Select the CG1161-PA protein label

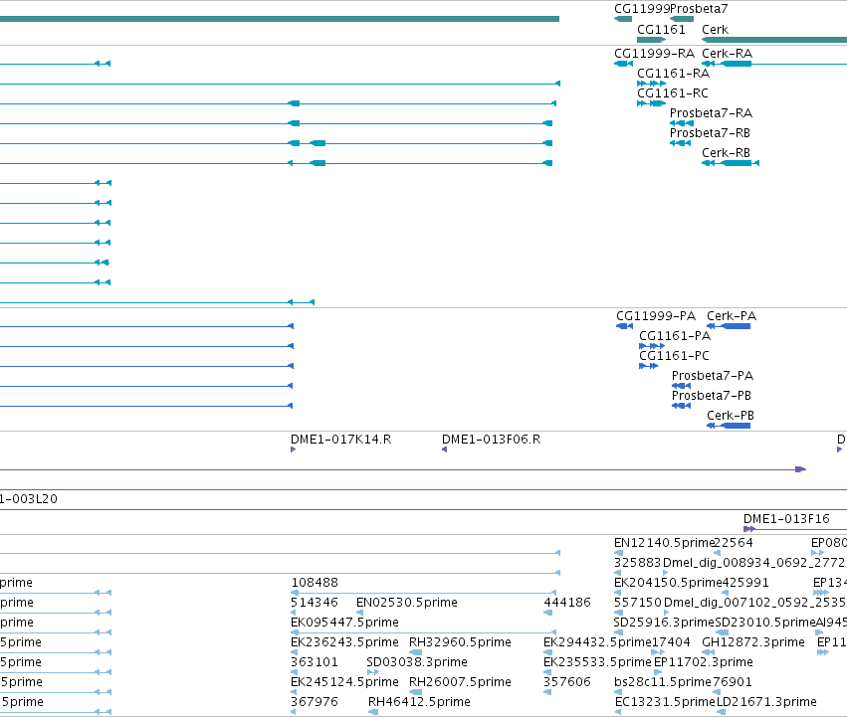click(x=675, y=336)
